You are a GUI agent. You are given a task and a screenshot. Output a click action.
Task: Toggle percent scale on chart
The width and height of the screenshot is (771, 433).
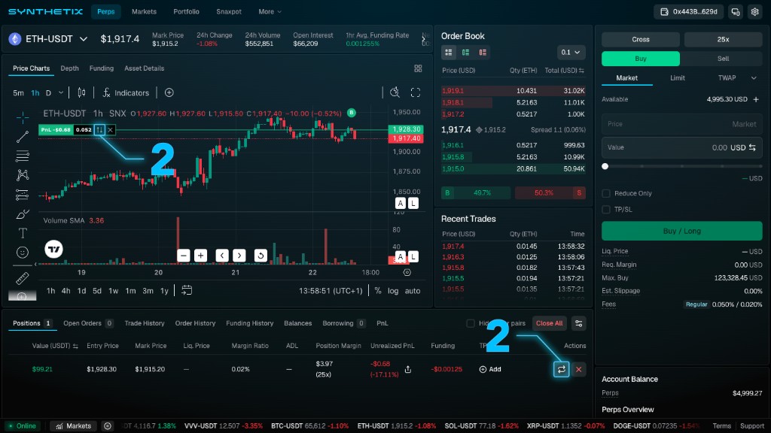pyautogui.click(x=378, y=291)
